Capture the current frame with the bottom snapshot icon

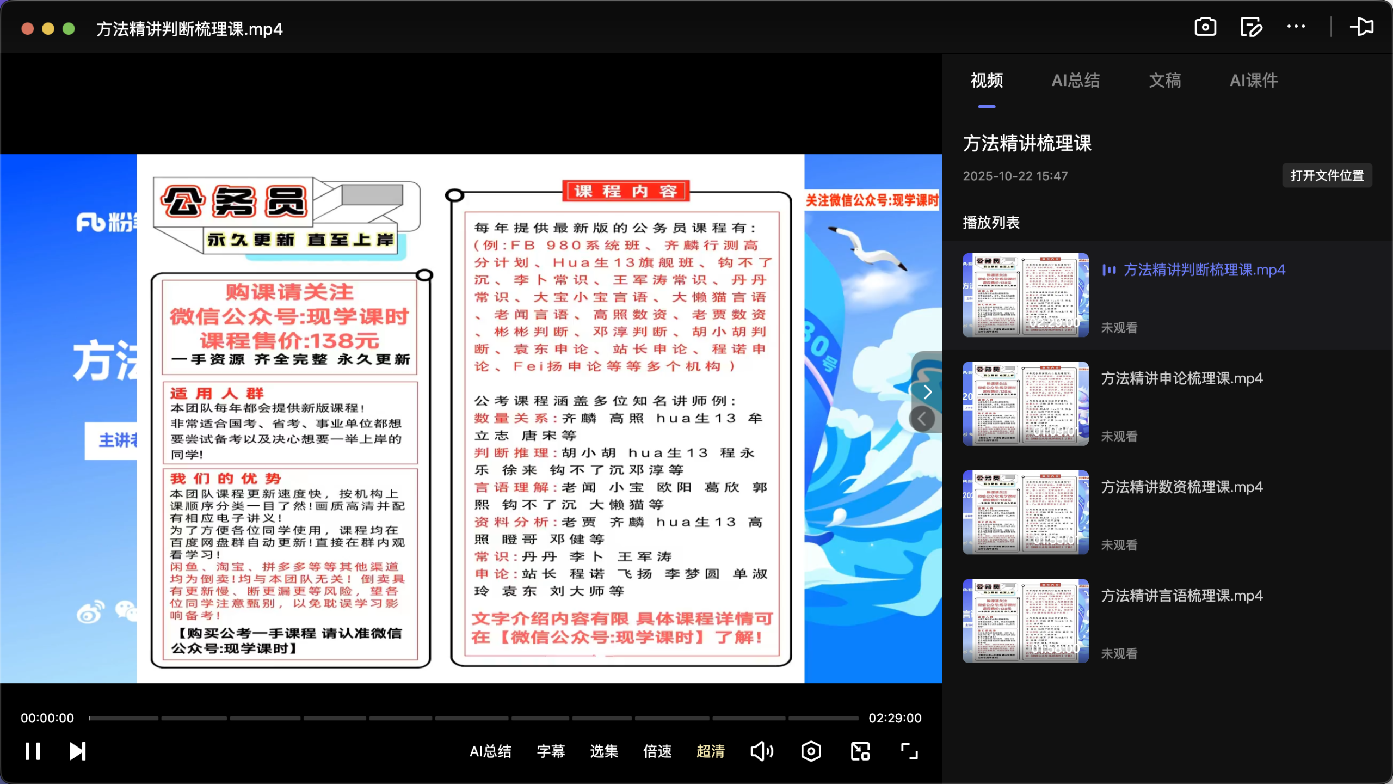(x=811, y=751)
